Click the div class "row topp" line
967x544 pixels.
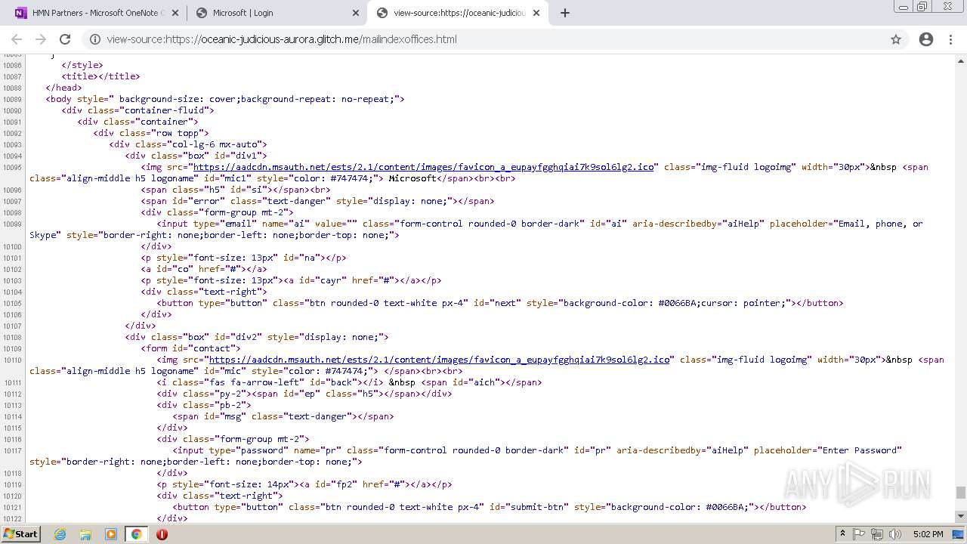[151, 133]
